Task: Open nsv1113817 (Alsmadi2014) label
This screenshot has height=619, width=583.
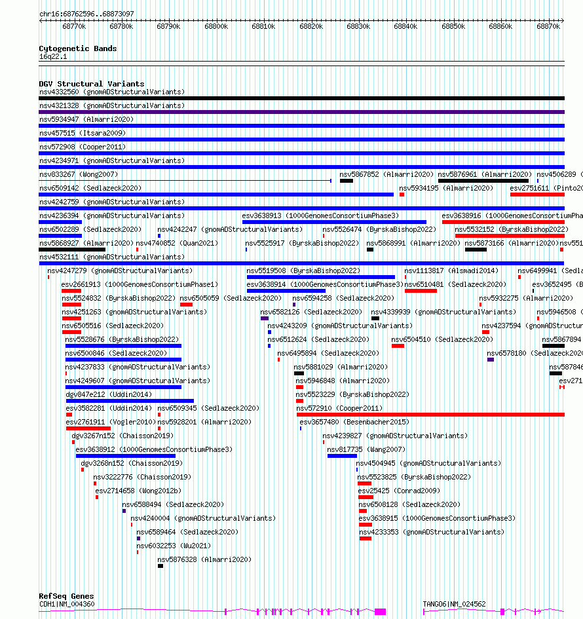Action: click(451, 271)
